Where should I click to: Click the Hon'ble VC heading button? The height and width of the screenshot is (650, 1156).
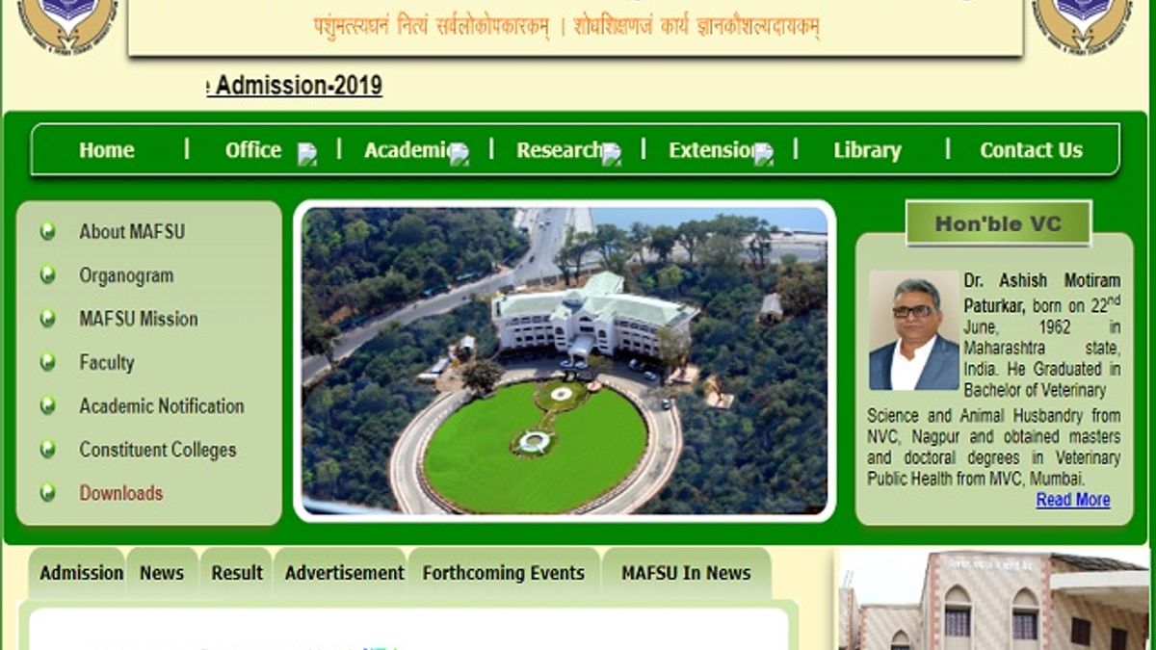point(998,224)
